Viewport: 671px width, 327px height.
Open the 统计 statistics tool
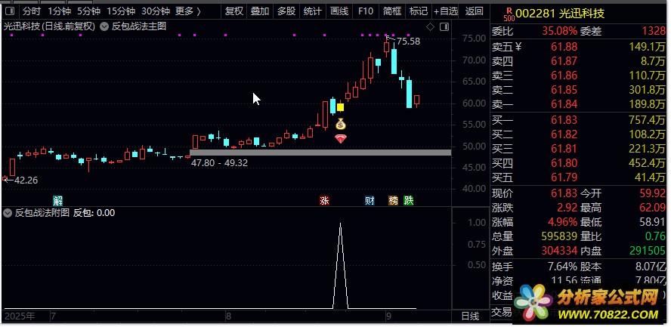click(x=312, y=11)
